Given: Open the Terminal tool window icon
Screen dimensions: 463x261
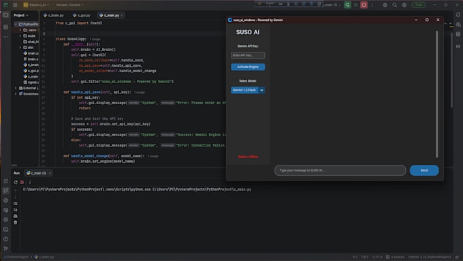Looking at the screenshot, I should (5, 230).
